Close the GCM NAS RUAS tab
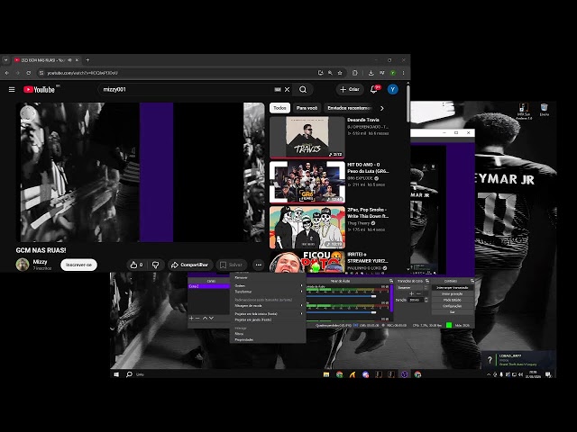This screenshot has width=577, height=432. coord(77,60)
